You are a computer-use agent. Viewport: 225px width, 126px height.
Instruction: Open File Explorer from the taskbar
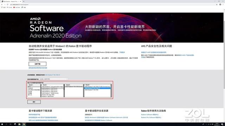coord(19,124)
